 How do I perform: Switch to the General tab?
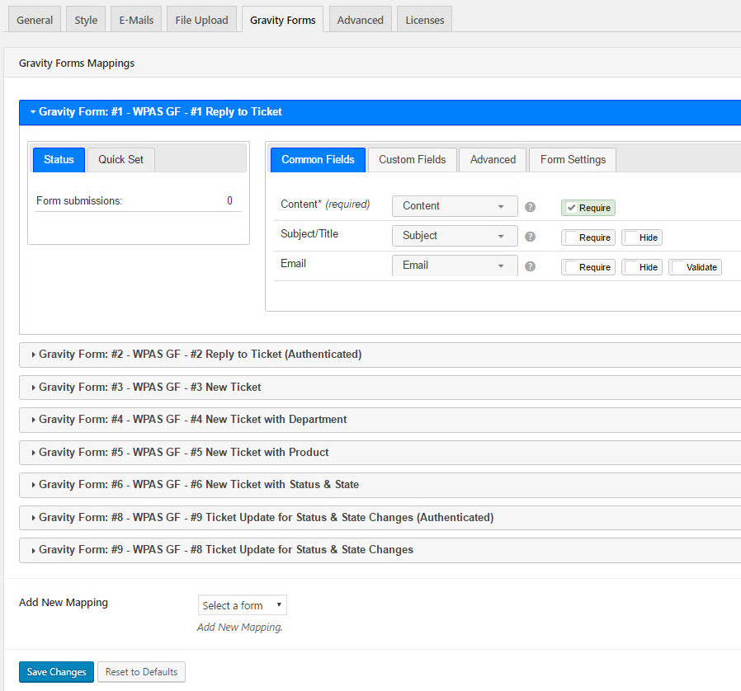[x=35, y=20]
